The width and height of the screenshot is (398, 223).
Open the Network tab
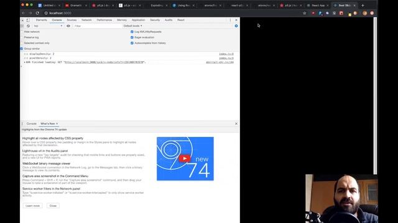tap(86, 20)
